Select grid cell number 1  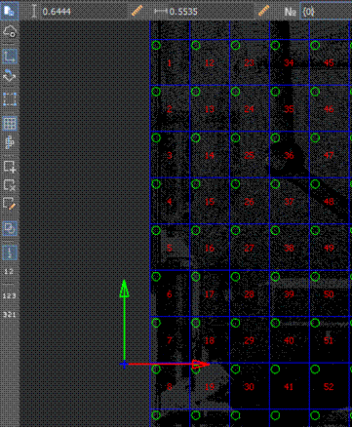pyautogui.click(x=170, y=63)
